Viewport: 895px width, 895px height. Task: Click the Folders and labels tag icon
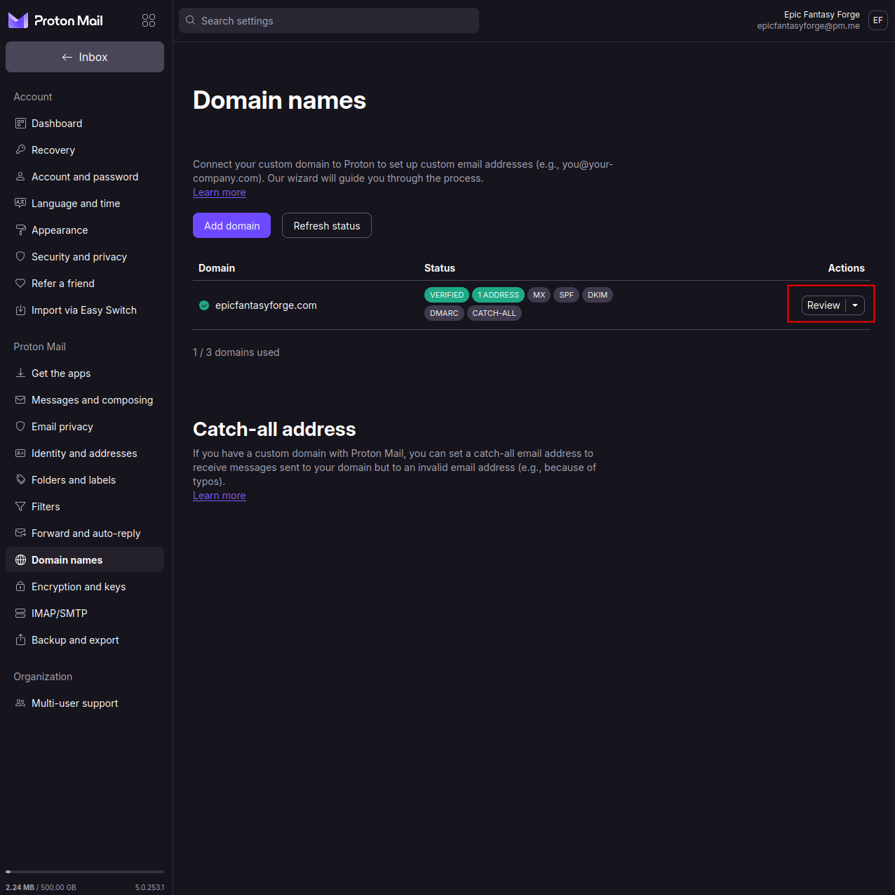[x=20, y=480]
